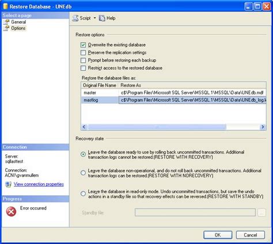Click the file grid left scroll arrow
This screenshot has width=273, height=244.
(x=84, y=127)
